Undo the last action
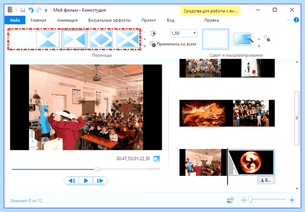305x212 pixels. pos(31,10)
